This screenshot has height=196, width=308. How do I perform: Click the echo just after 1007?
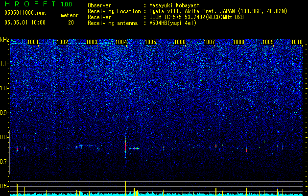[x=216, y=146]
